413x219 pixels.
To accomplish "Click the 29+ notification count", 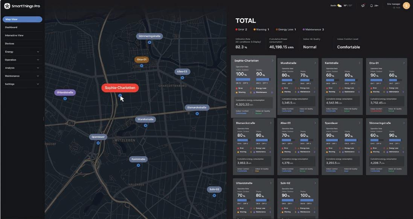I will pyautogui.click(x=376, y=6).
